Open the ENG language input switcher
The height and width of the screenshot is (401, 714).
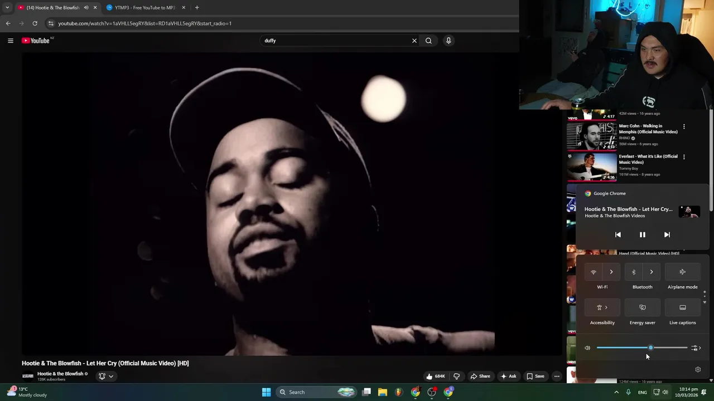coord(643,392)
